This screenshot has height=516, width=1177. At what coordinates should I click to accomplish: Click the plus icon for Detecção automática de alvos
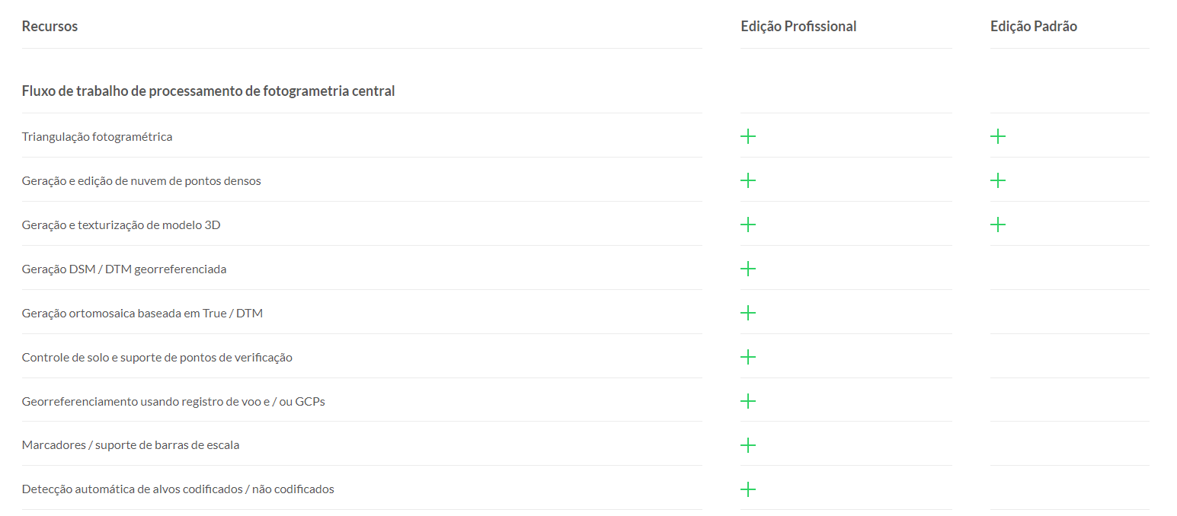coord(748,489)
